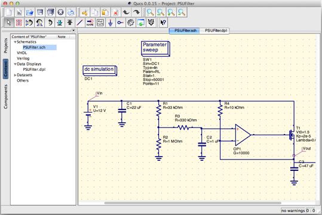Open the Components side tab
322x215 pixels.
[5, 96]
